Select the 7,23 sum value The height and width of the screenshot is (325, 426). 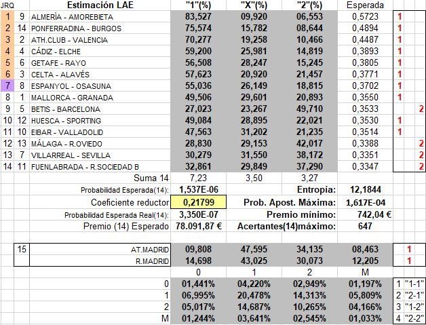[x=198, y=178]
